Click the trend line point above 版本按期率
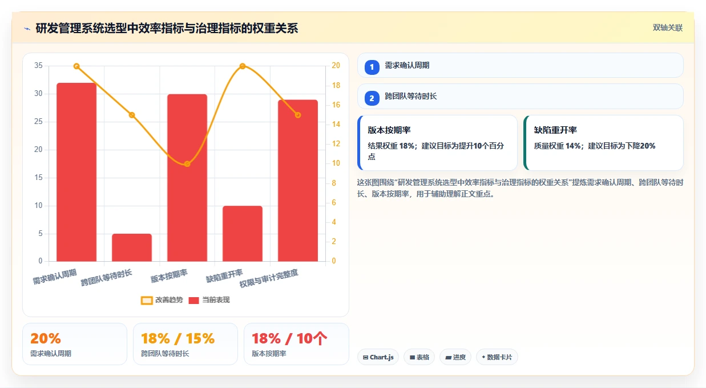 (x=187, y=164)
